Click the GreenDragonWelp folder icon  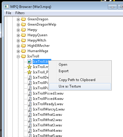[x=23, y=24]
